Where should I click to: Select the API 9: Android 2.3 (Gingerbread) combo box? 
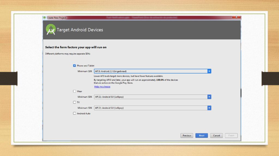click(x=153, y=71)
